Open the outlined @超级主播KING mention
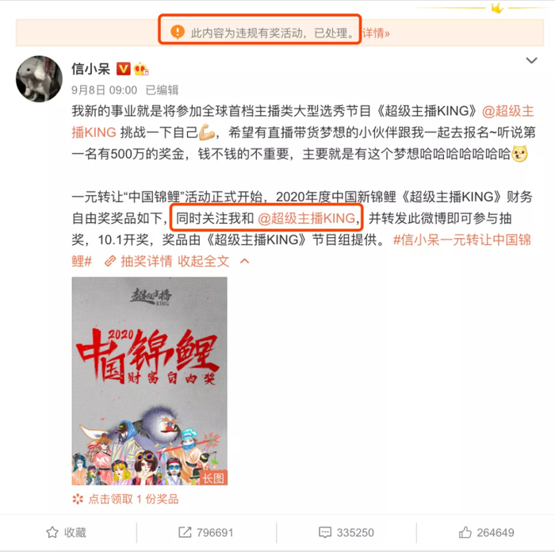The height and width of the screenshot is (552, 555). pos(307,218)
